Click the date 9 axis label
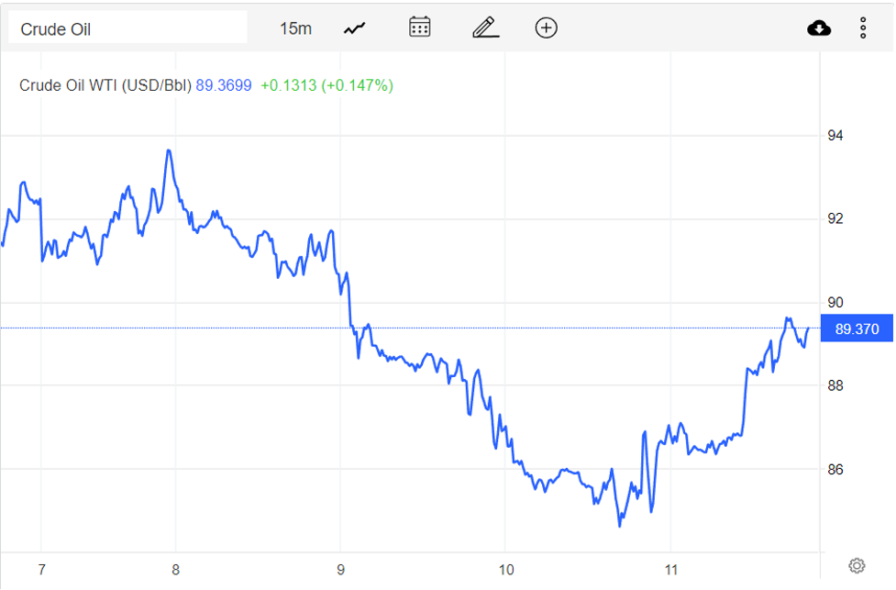 point(340,570)
